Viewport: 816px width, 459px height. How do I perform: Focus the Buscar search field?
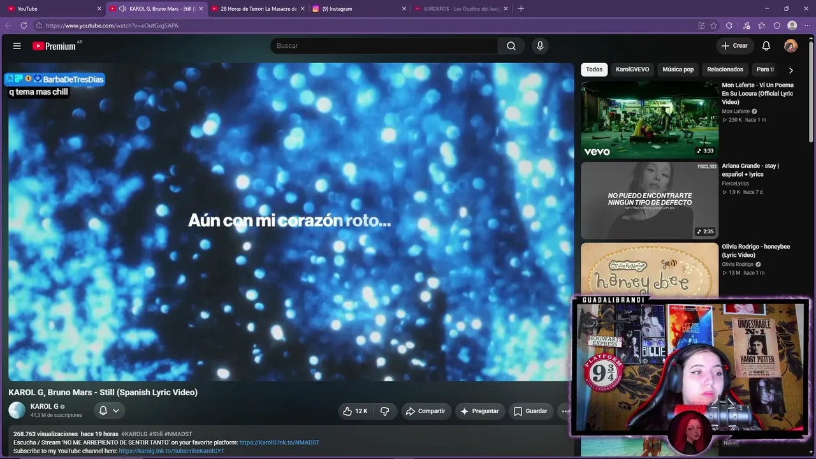coord(384,46)
